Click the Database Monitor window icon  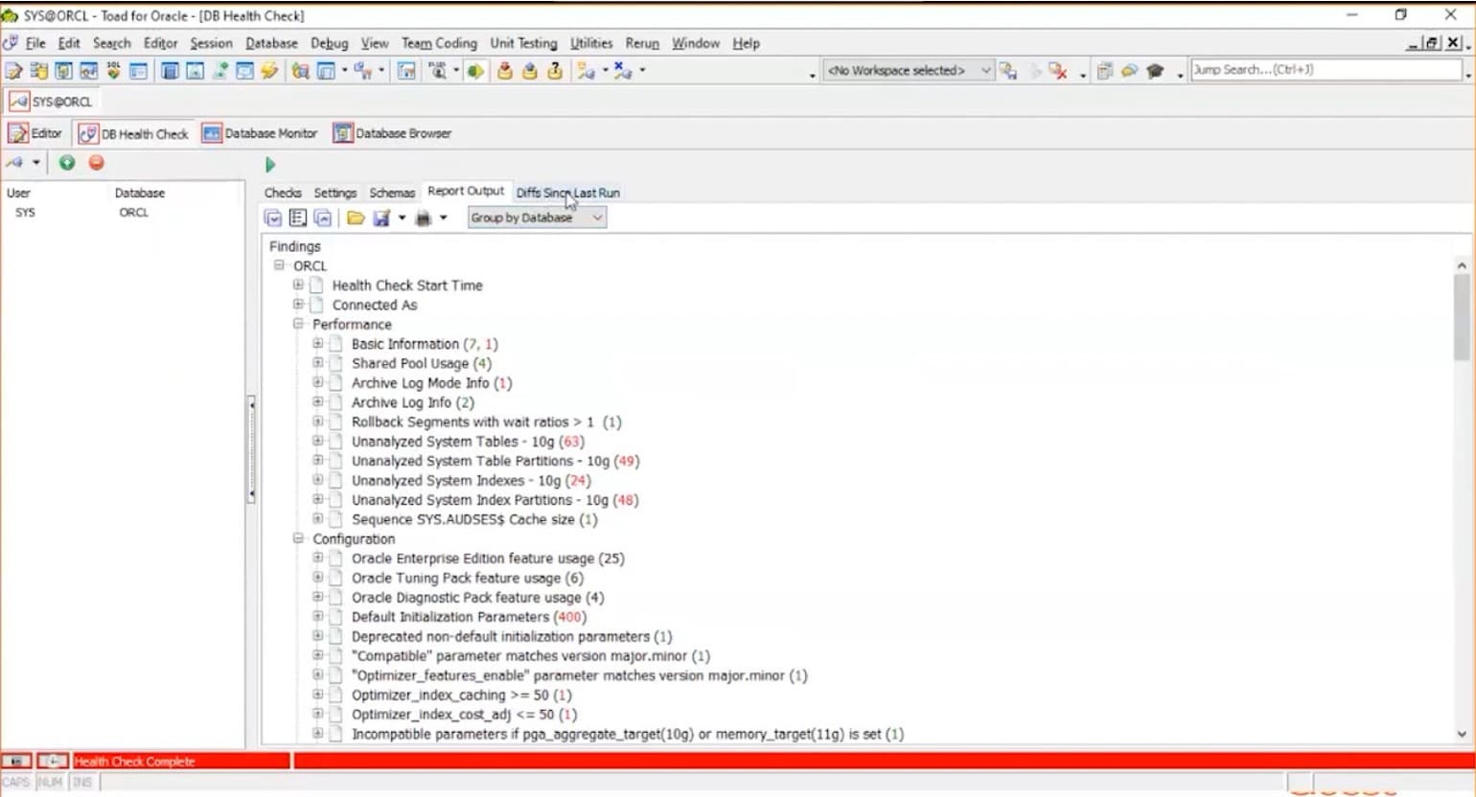[x=212, y=133]
